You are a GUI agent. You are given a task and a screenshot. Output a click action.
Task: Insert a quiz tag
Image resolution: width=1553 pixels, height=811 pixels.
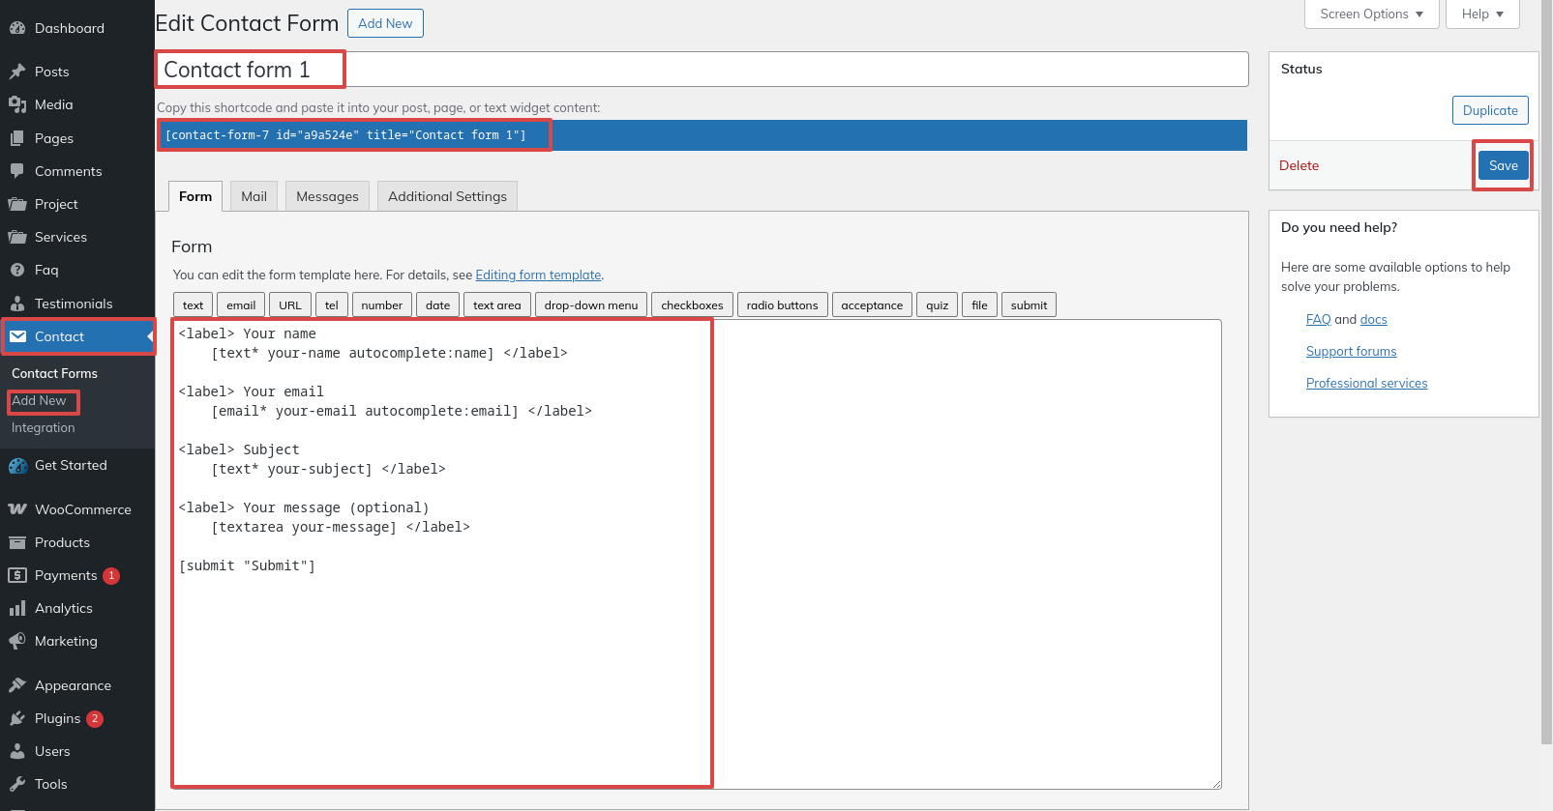937,304
